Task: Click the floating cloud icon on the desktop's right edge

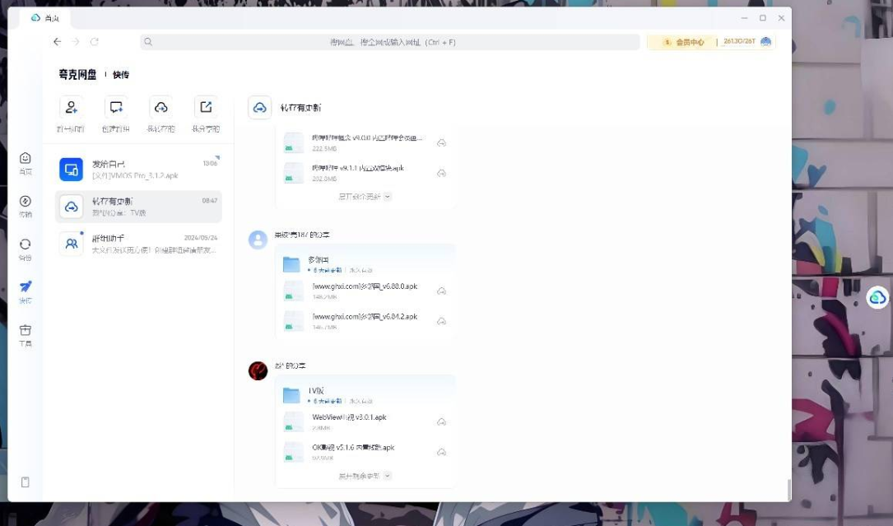Action: 877,297
